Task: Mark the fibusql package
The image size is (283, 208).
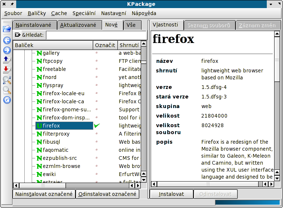Action: [x=97, y=141]
